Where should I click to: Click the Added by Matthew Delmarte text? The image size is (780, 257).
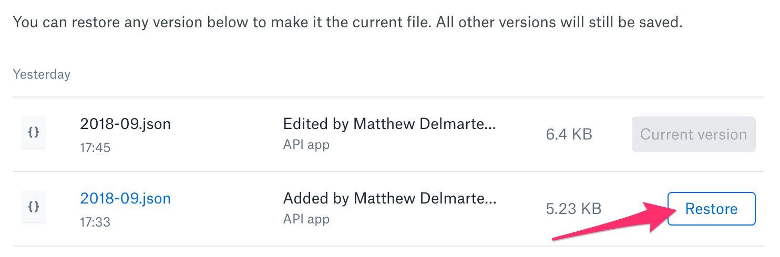click(x=389, y=199)
